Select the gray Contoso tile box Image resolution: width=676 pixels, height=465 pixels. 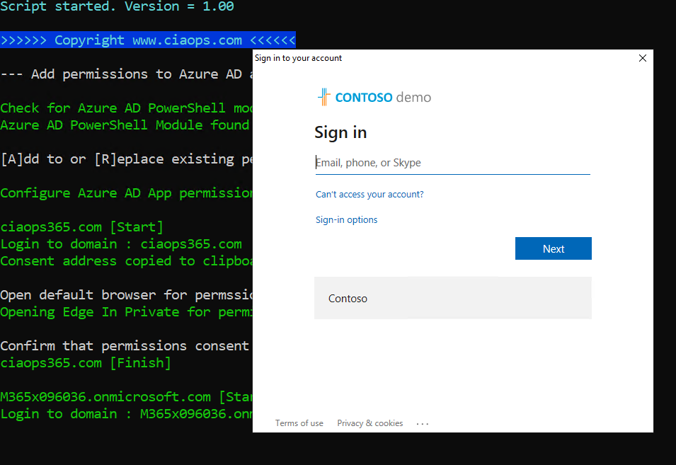pyautogui.click(x=452, y=298)
